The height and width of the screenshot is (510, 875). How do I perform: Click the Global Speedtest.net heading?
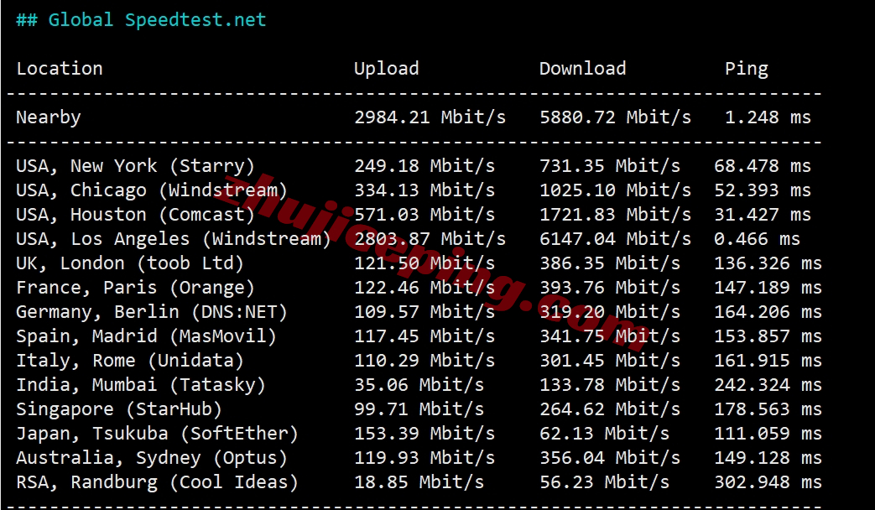tap(141, 20)
